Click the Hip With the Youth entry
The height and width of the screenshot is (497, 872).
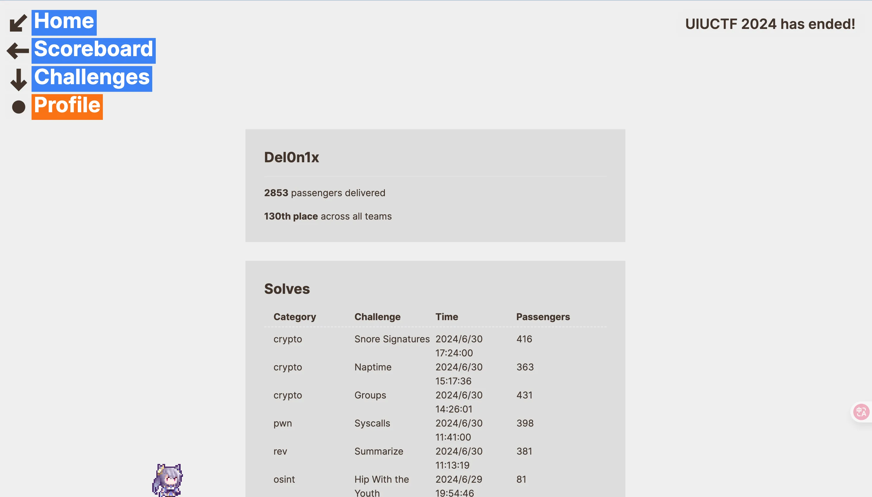point(381,486)
